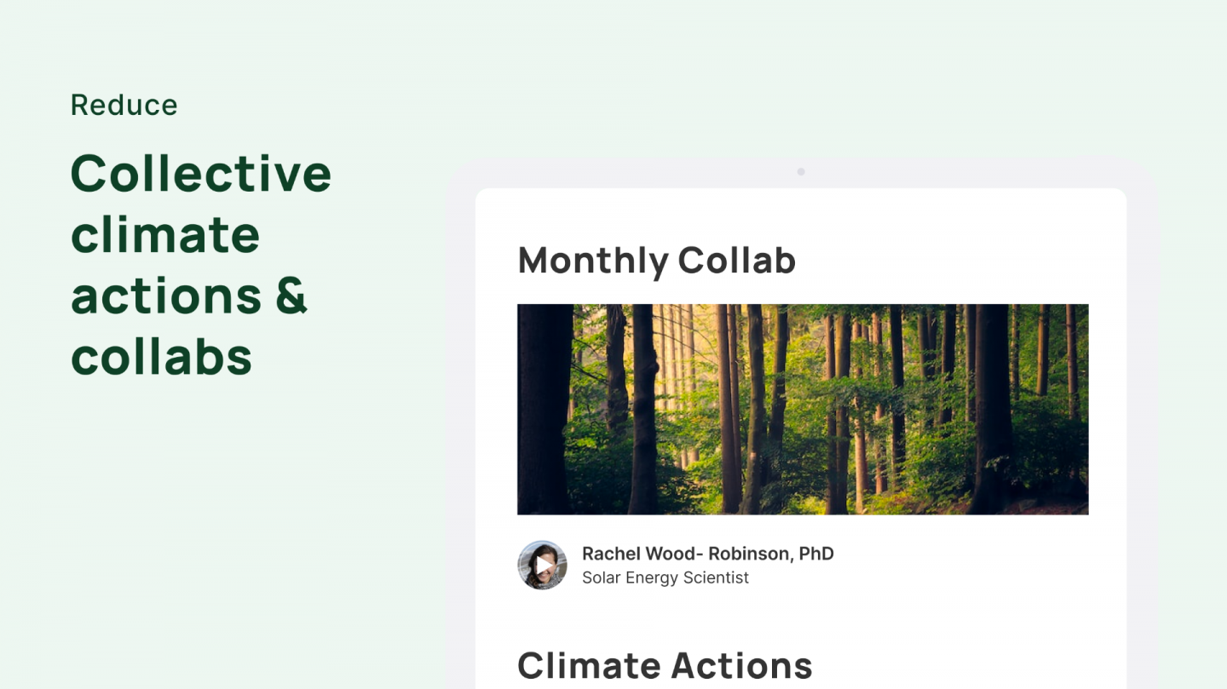Open the Climate Actions section heading
Image resolution: width=1227 pixels, height=689 pixels.
664,665
